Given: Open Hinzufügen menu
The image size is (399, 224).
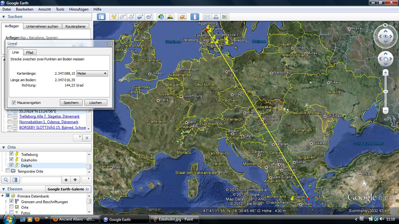Looking at the screenshot, I should click(79, 9).
